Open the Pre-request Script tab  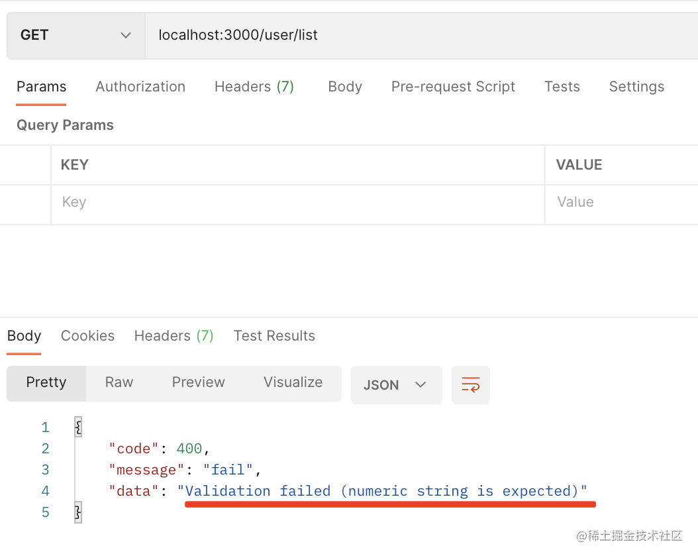pos(453,87)
